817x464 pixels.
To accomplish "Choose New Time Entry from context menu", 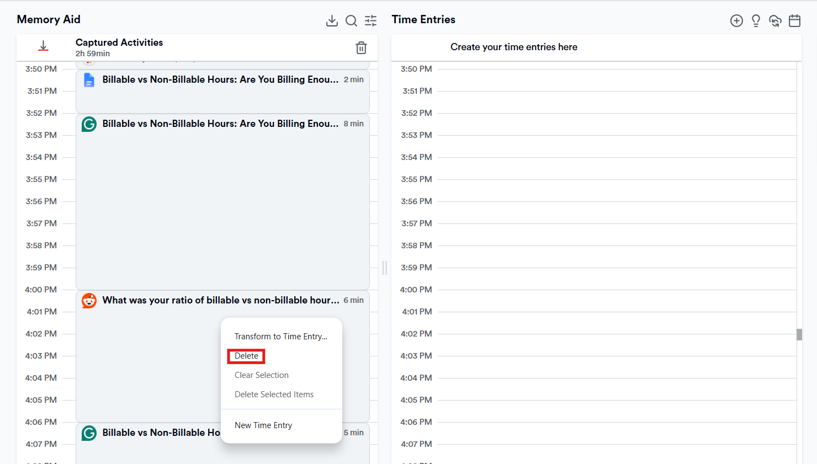I will pyautogui.click(x=263, y=425).
